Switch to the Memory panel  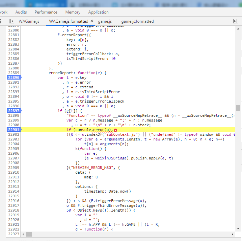click(73, 12)
